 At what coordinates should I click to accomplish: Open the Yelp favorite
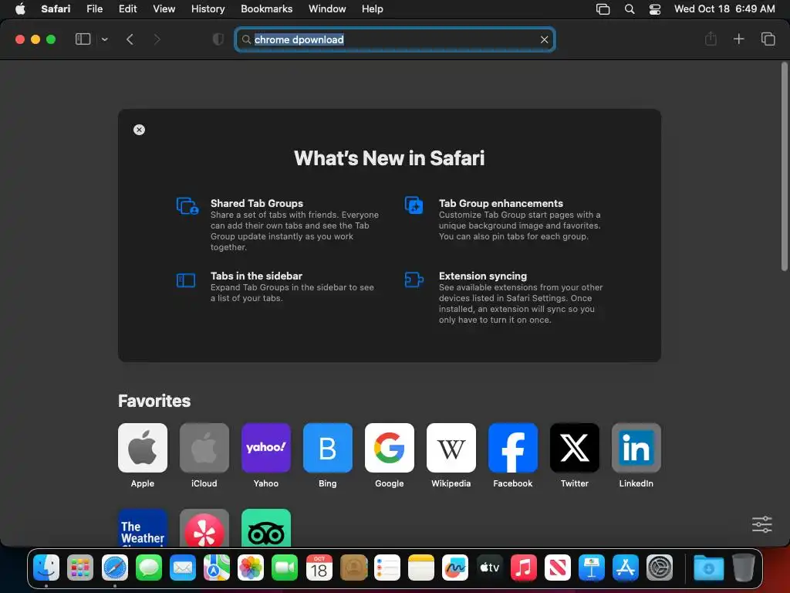click(204, 527)
